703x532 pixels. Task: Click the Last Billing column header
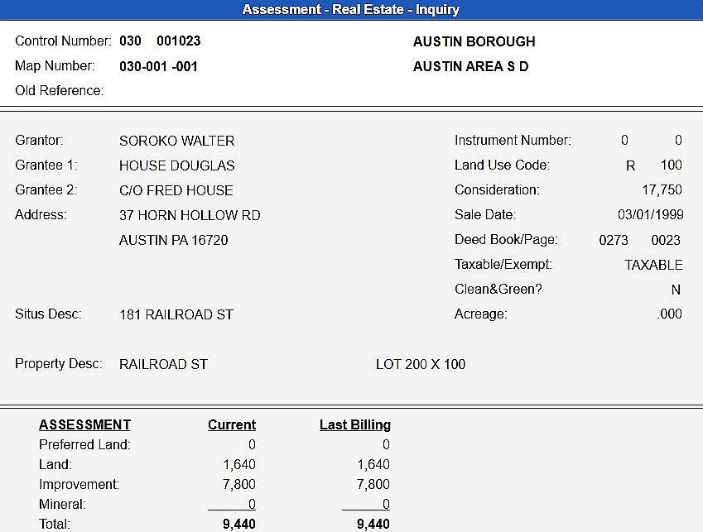pos(354,424)
